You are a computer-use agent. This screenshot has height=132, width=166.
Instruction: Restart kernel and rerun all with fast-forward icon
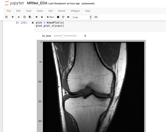[68, 17]
